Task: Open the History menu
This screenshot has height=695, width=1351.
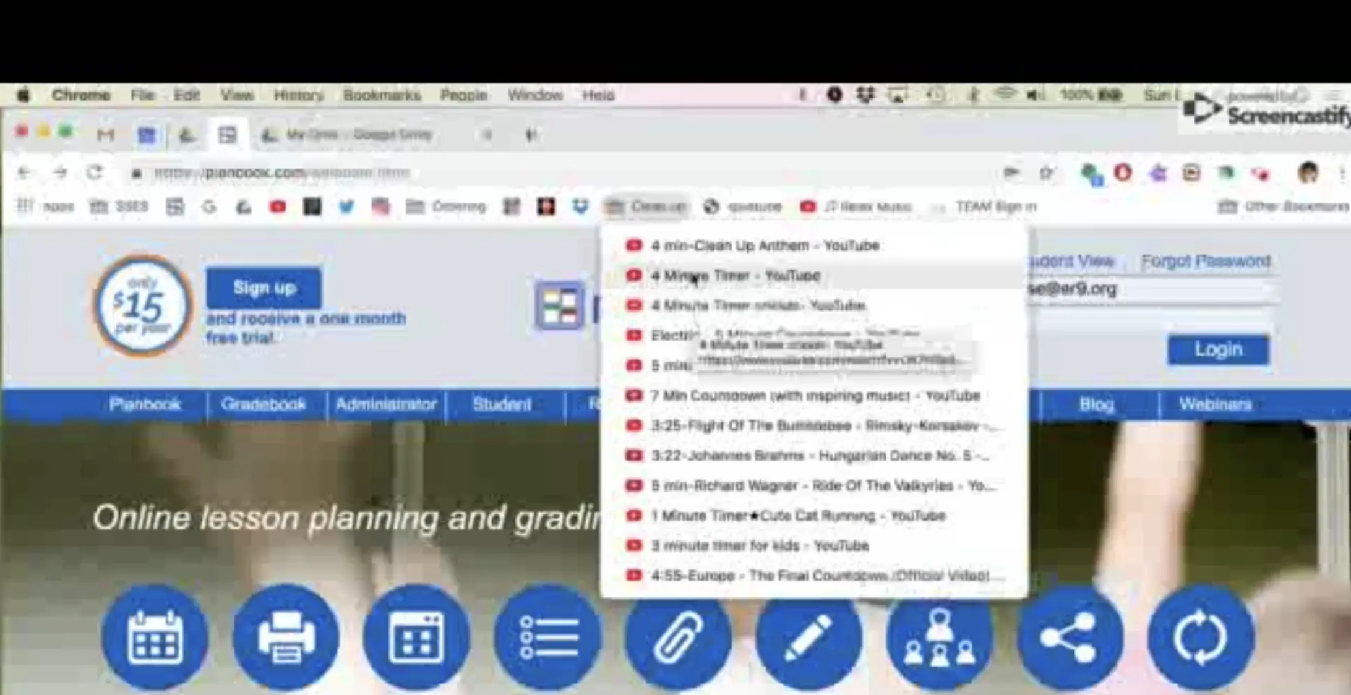Action: pos(299,95)
